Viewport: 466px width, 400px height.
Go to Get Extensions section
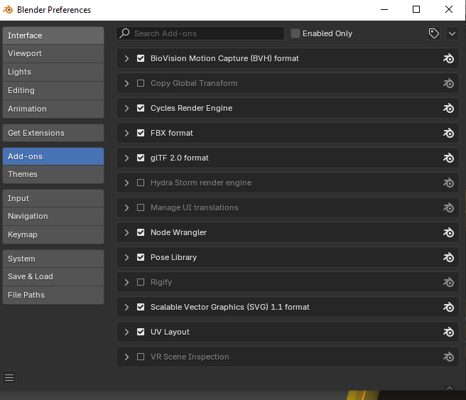pyautogui.click(x=53, y=133)
